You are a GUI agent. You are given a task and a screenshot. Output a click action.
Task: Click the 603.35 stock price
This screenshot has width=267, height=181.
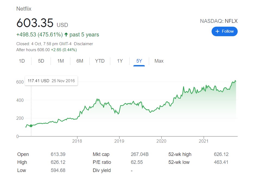tap(35, 23)
